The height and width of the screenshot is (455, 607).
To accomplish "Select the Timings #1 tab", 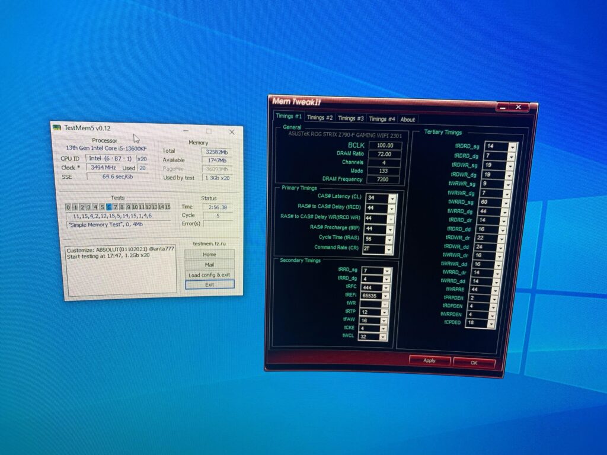I will pos(289,116).
